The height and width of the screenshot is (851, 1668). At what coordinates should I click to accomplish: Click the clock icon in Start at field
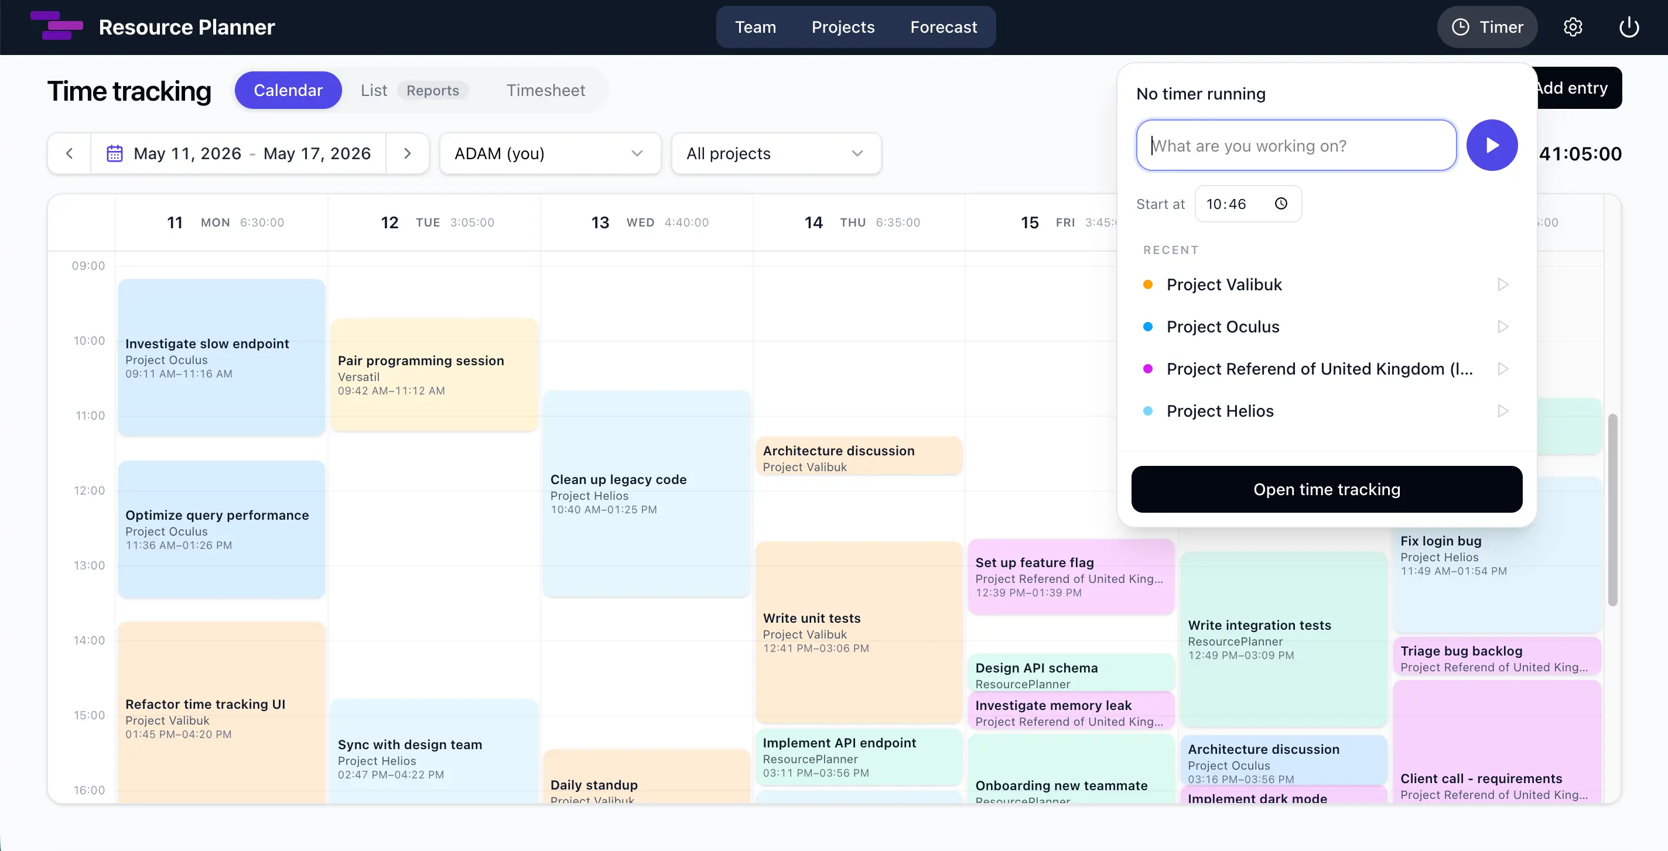tap(1281, 204)
